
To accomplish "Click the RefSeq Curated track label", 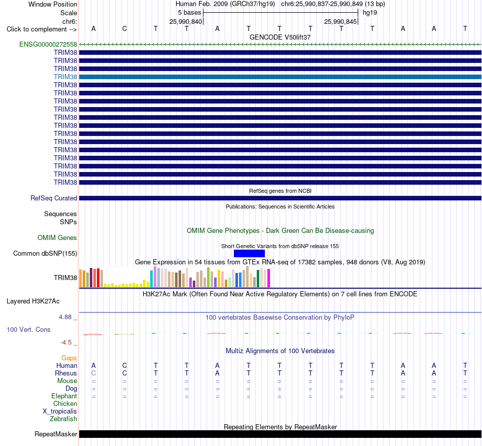I will coord(53,198).
